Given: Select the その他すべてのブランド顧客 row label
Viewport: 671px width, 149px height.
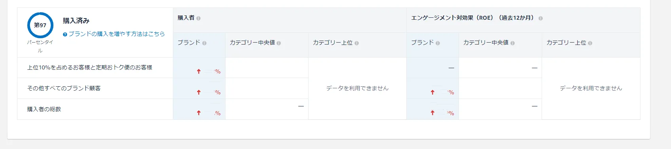Looking at the screenshot, I should coord(64,88).
